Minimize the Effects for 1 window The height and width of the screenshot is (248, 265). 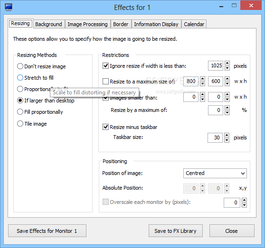point(221,7)
